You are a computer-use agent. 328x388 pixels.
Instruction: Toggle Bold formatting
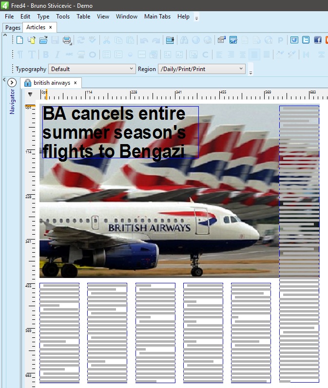pyautogui.click(x=46, y=55)
